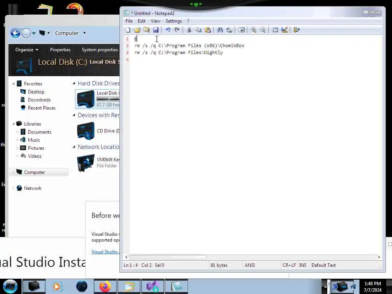Copy selection using the toolbar copy icon
The width and height of the screenshot is (392, 294).
point(199,30)
